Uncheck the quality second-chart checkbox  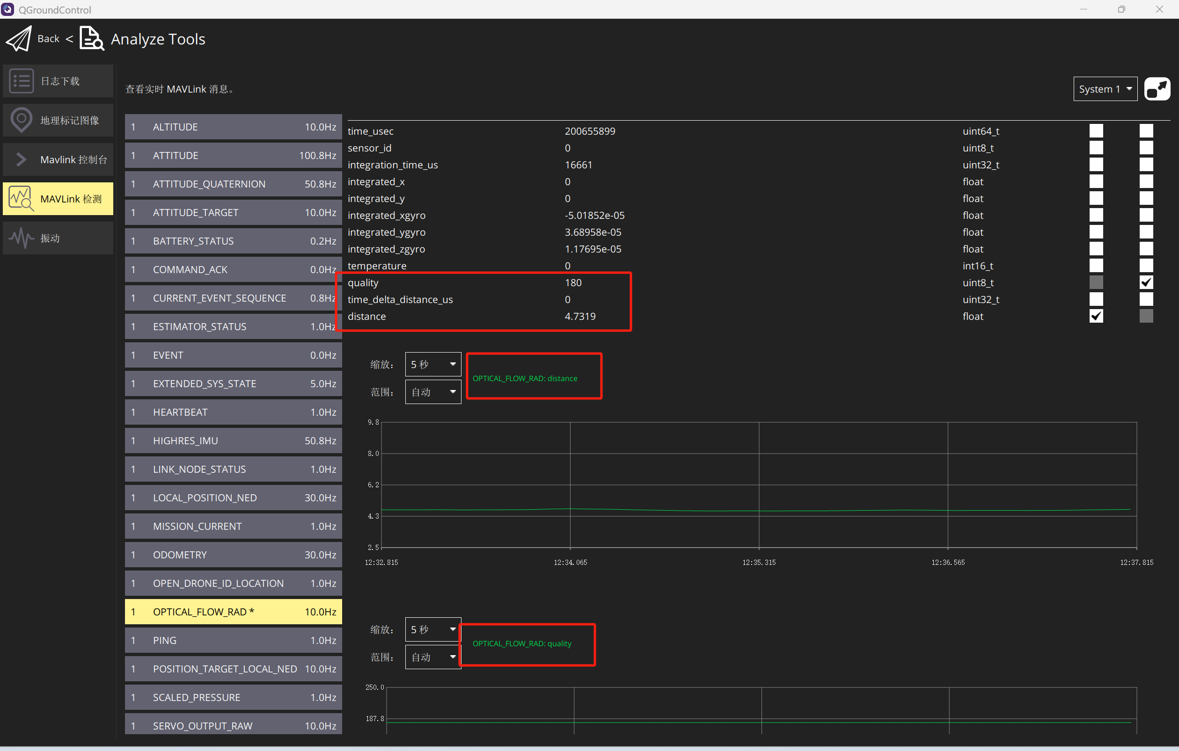click(1146, 282)
